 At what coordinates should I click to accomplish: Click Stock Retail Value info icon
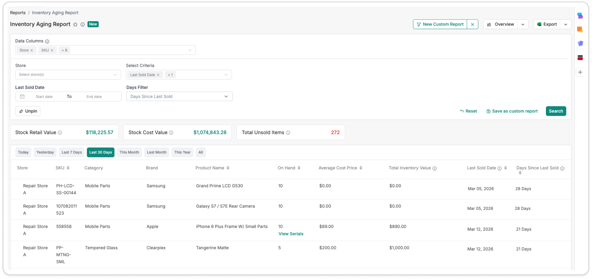60,133
